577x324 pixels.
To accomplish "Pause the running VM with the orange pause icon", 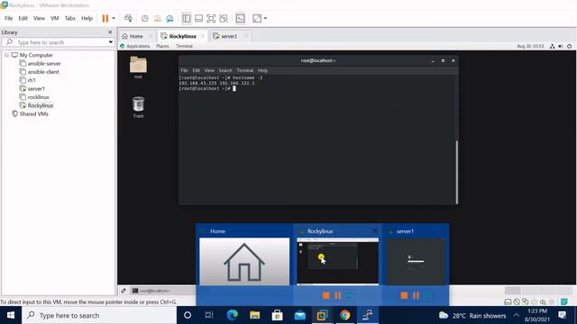I will [x=105, y=18].
